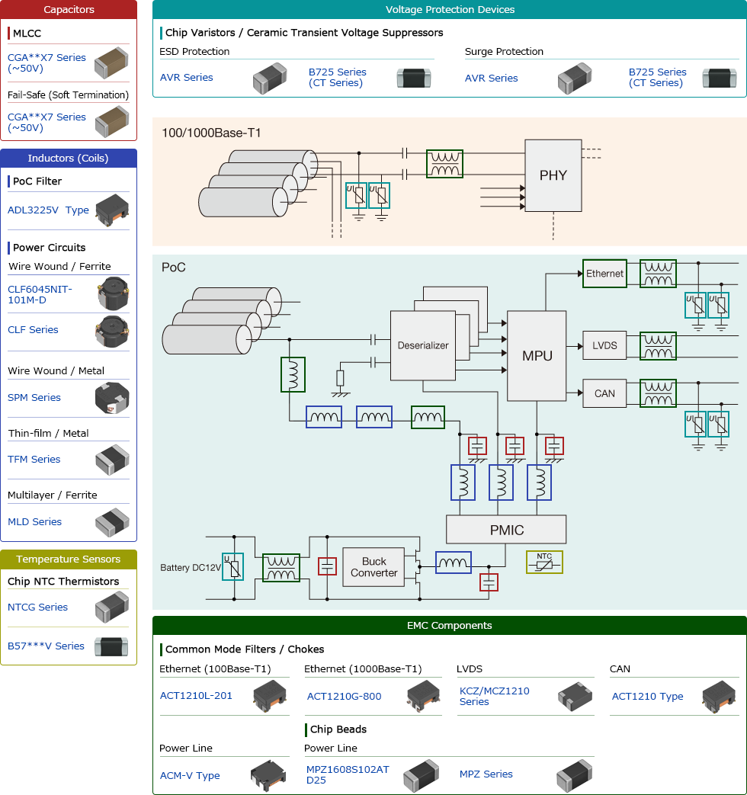Click the capacitor symbol left of Buck Converter
747x795 pixels.
(327, 566)
